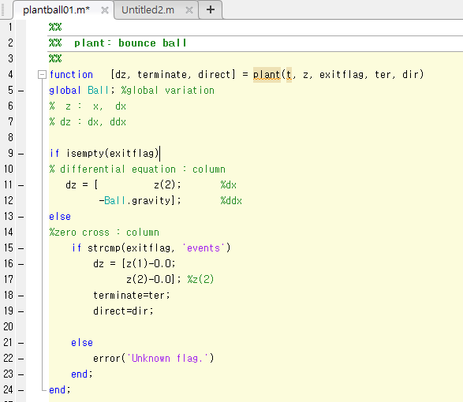Click the '%dx' comment on line 11
The width and height of the screenshot is (463, 402).
point(228,185)
